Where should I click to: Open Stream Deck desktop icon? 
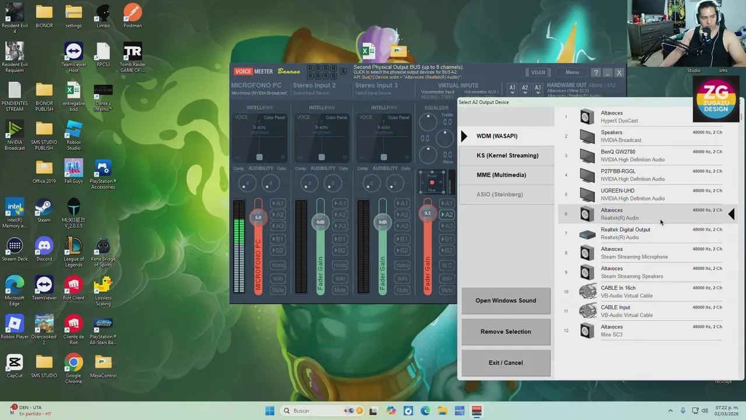coord(15,249)
